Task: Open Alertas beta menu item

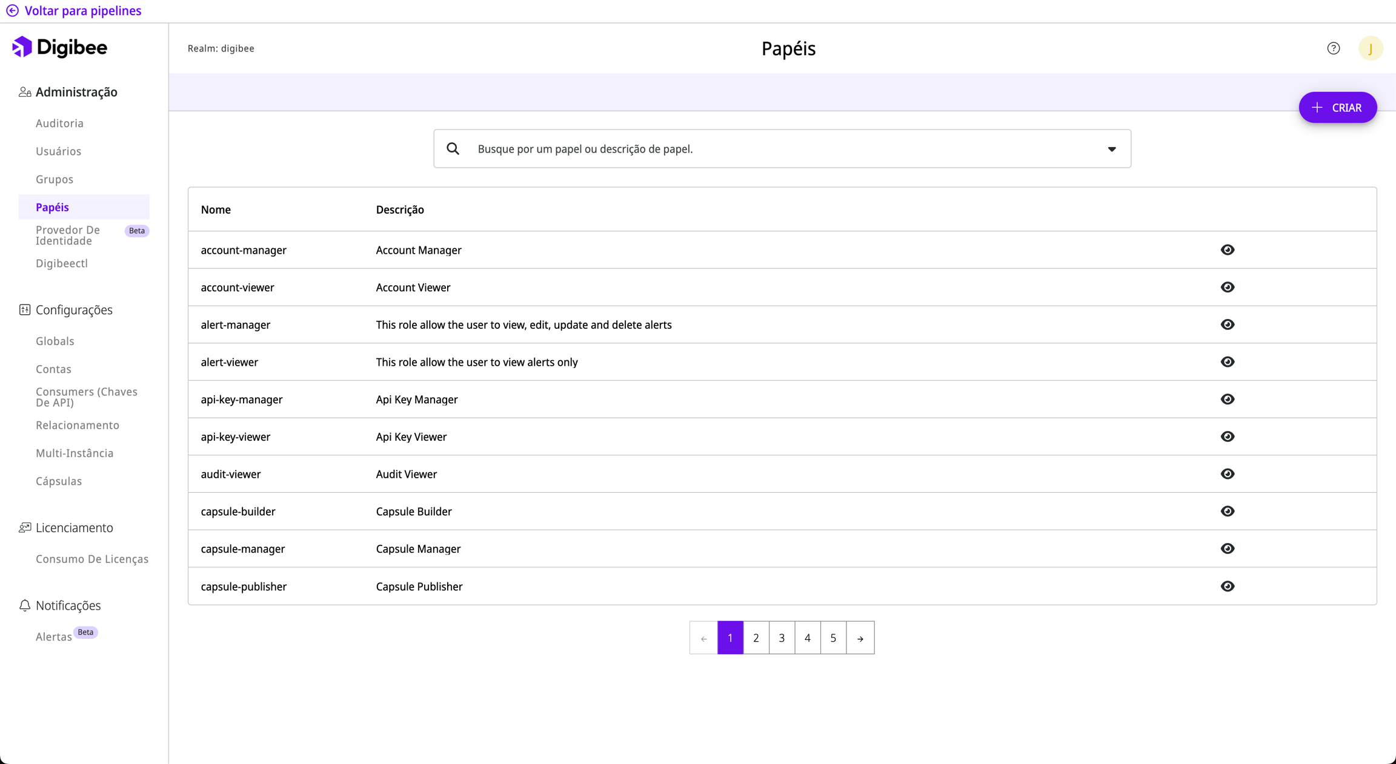Action: [53, 637]
